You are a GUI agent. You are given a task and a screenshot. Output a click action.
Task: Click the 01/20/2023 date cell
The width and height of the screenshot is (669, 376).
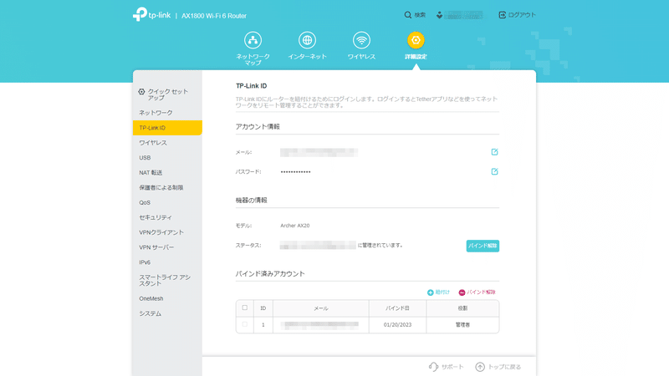(398, 324)
